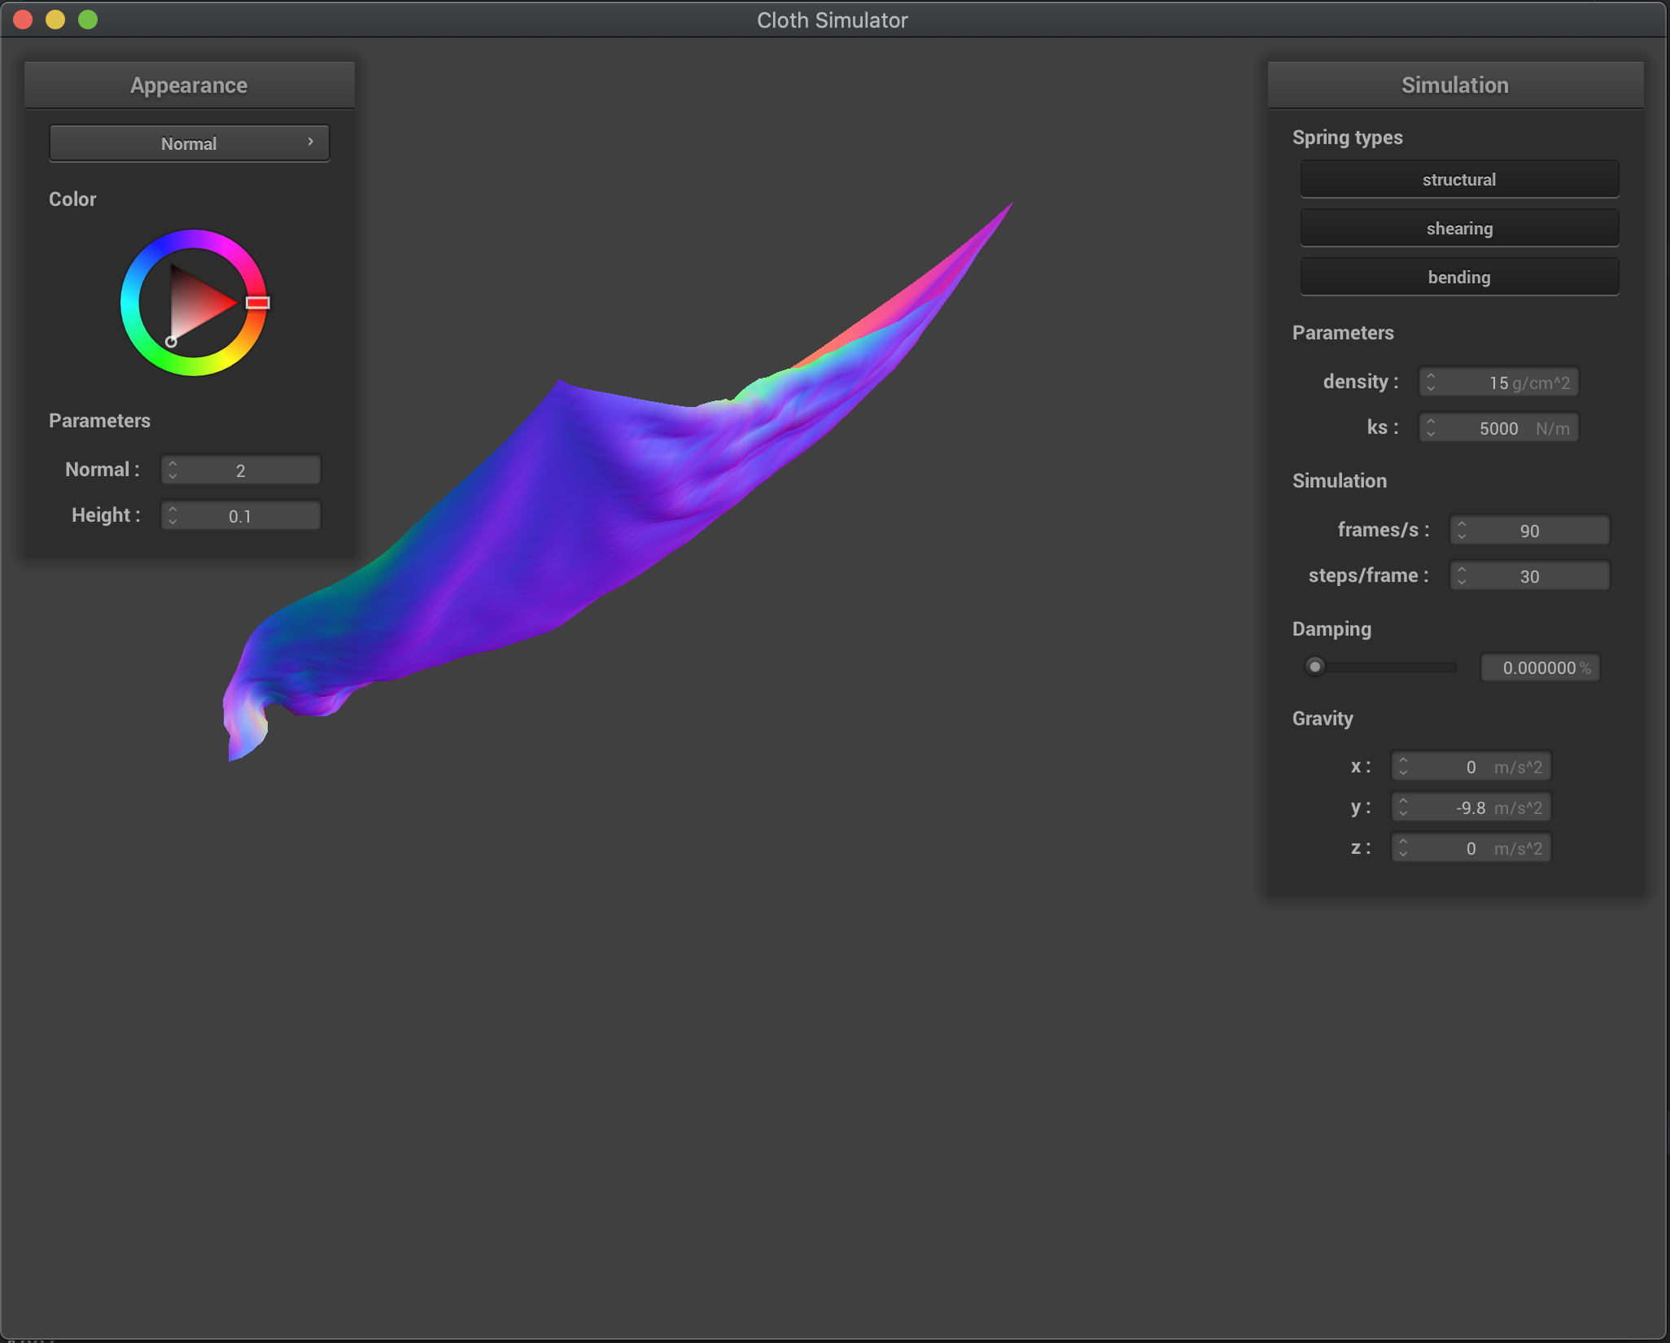The image size is (1670, 1343).
Task: Click the gravity z stepper arrows
Action: tap(1403, 847)
